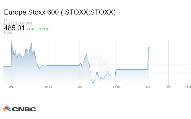This screenshot has width=191, height=119.
Task: Click the CNBC wordmark text at bottom
Action: [x=24, y=109]
